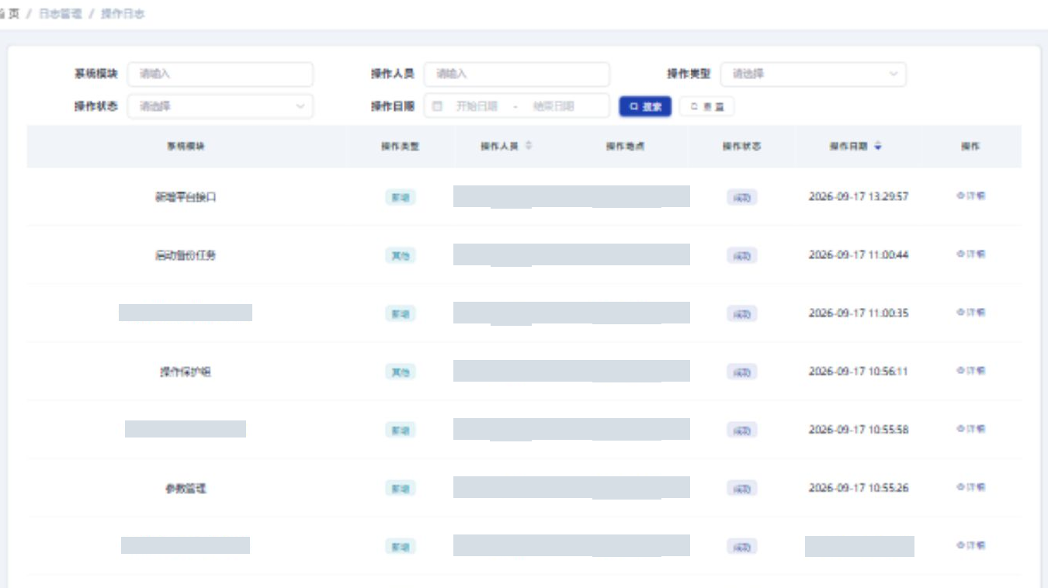Open 详情 for the 10:55:58 row
This screenshot has height=588, width=1048.
971,429
